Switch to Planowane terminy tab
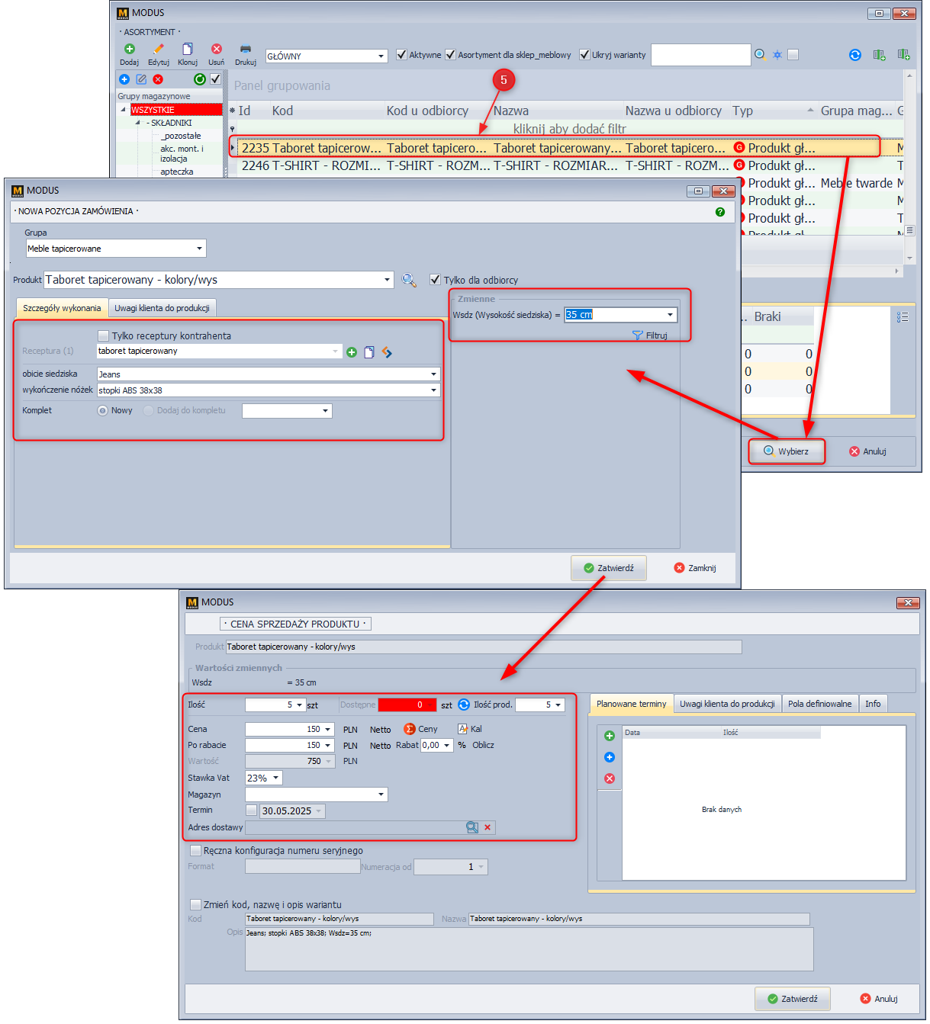Viewport: 930px width, 1024px height. coord(631,704)
